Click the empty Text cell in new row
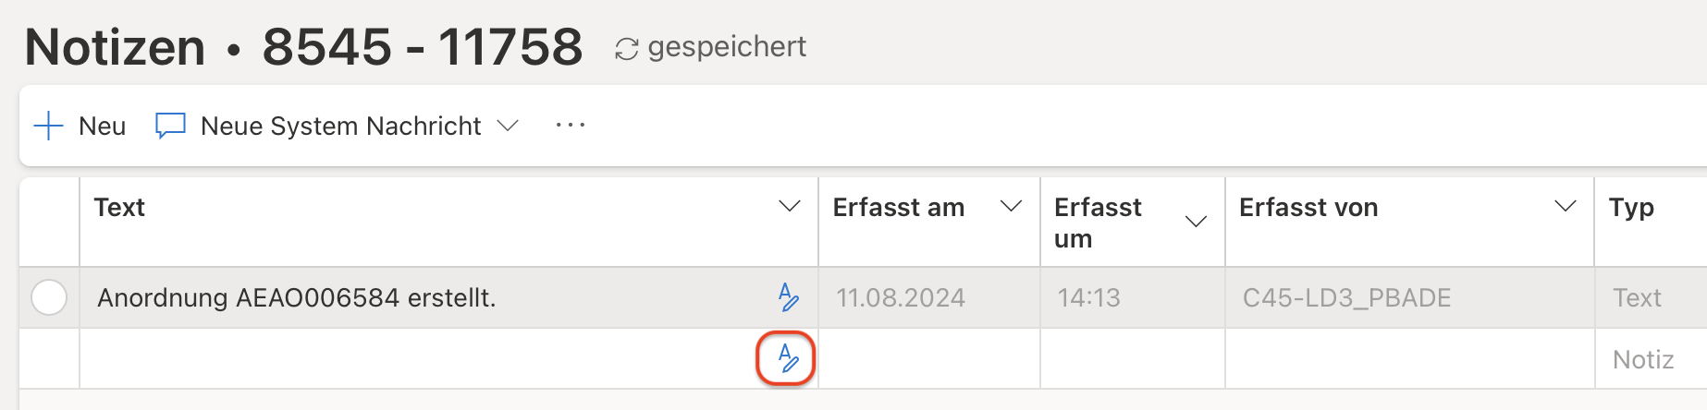The width and height of the screenshot is (1707, 410). [x=416, y=358]
